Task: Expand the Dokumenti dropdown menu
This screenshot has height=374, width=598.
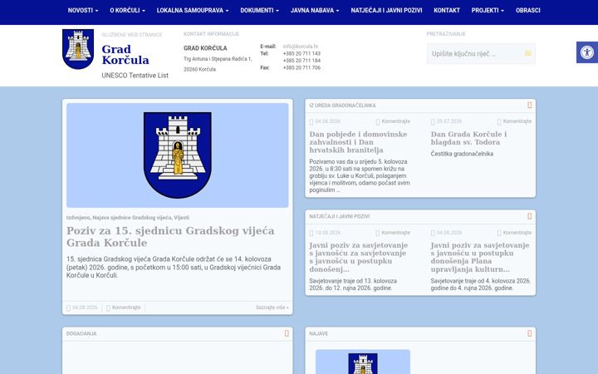Action: [259, 10]
